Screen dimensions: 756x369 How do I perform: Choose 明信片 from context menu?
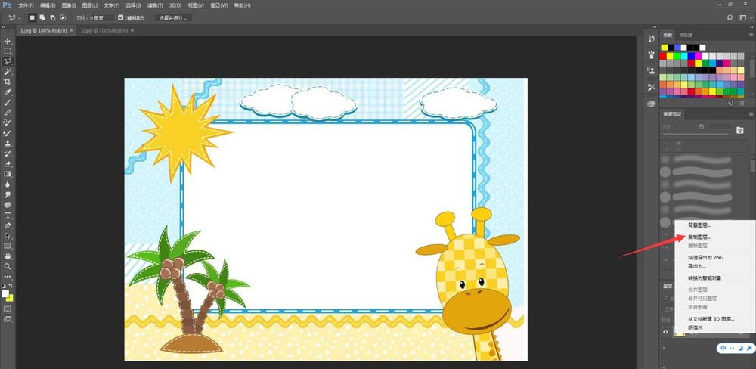[x=695, y=327]
